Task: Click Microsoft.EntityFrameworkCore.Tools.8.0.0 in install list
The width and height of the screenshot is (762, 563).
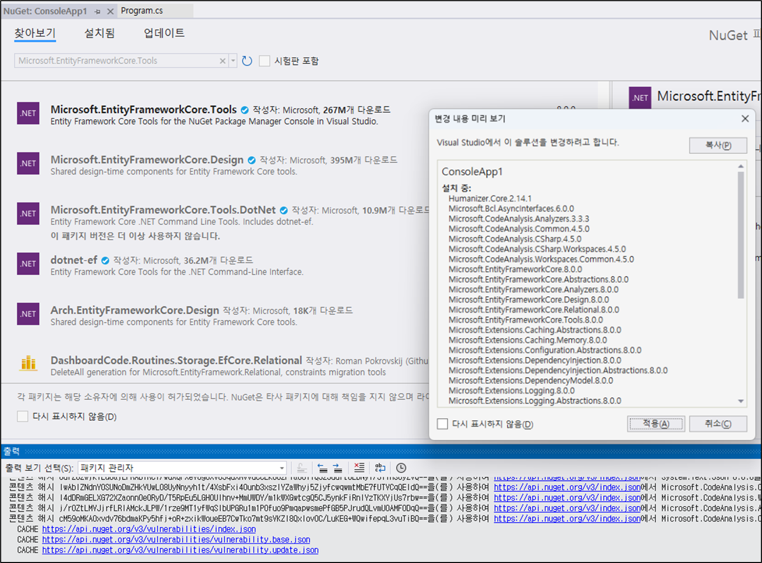Action: [x=526, y=320]
